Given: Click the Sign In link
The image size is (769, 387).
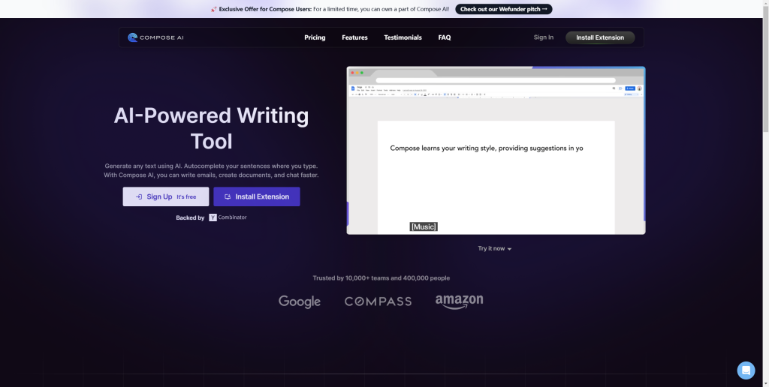Looking at the screenshot, I should 544,37.
